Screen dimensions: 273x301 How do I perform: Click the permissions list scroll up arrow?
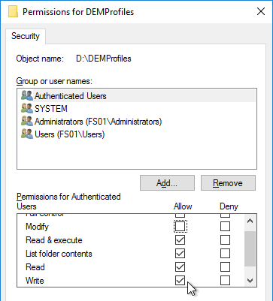tap(250, 221)
